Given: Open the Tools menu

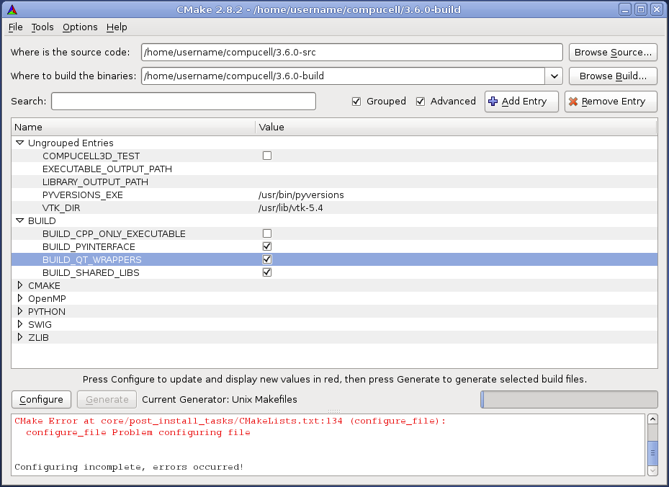Looking at the screenshot, I should click(42, 27).
